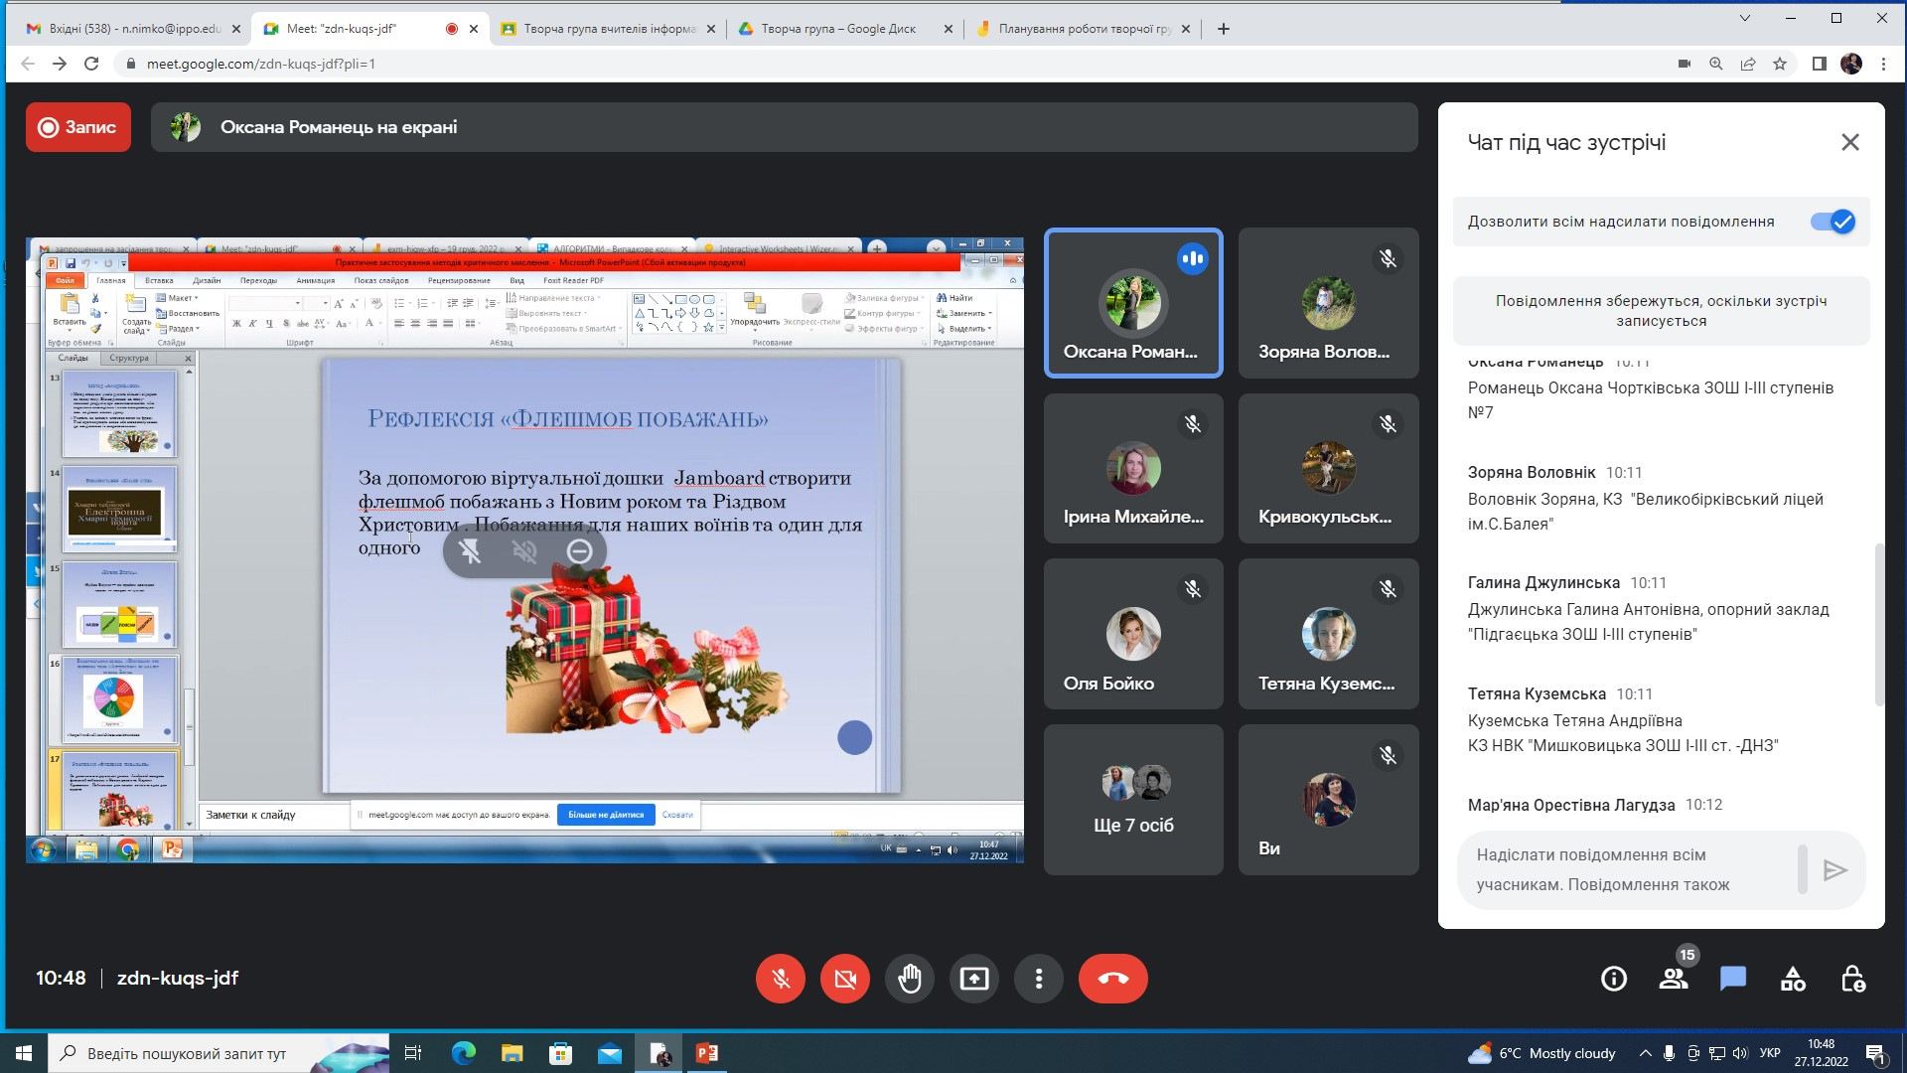Viewport: 1907px width, 1073px height.
Task: Select slide 14 thumbnail in shared PowerPoint
Action: (x=119, y=509)
